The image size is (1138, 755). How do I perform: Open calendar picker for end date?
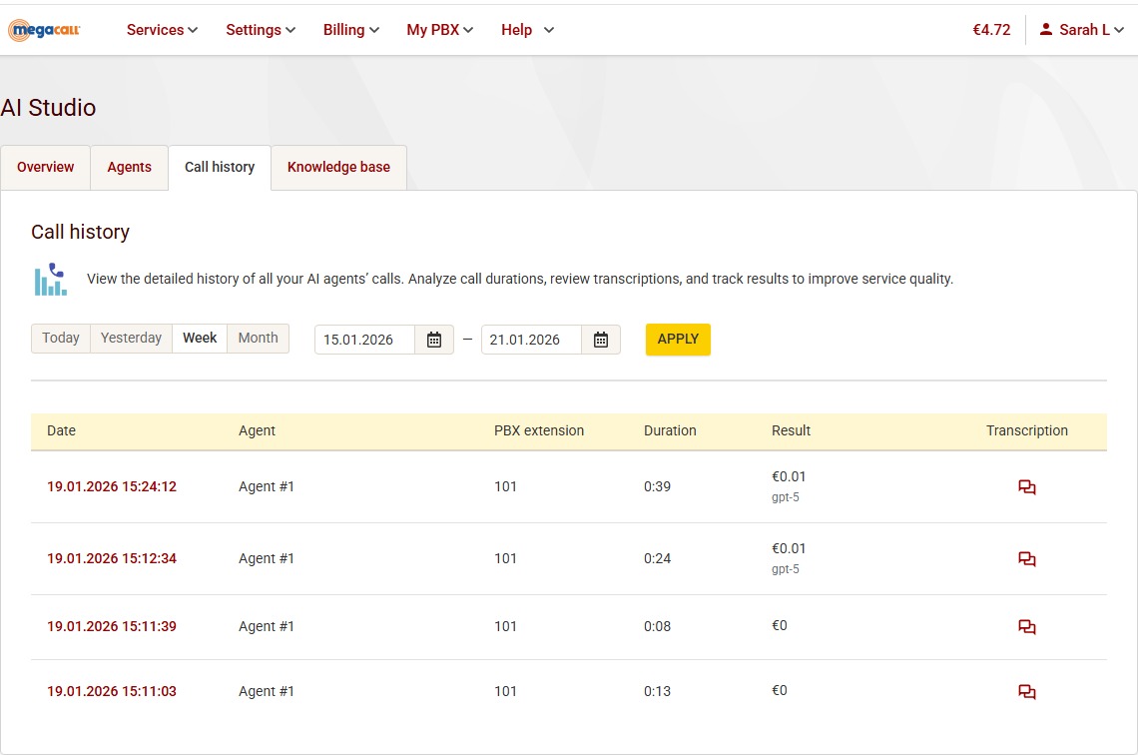[601, 340]
